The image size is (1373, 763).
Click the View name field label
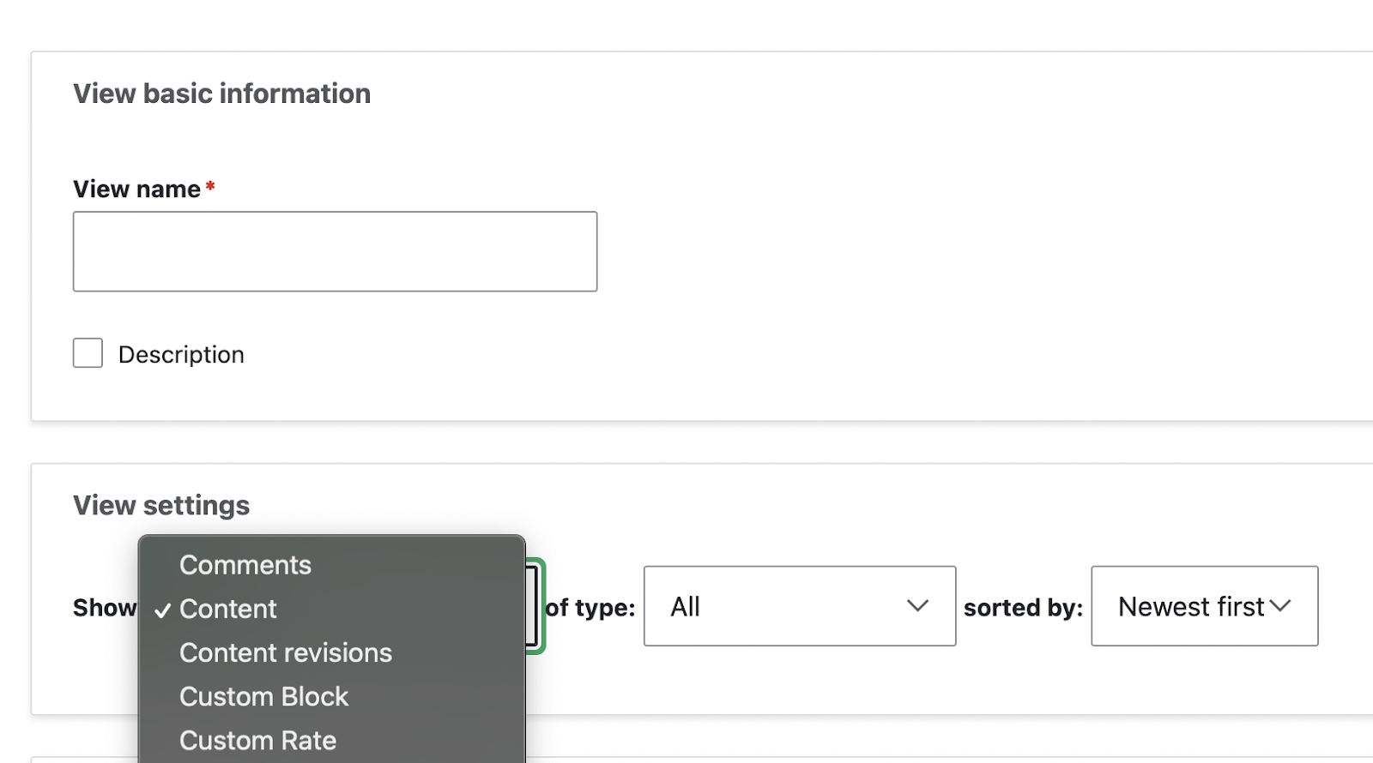pos(136,189)
